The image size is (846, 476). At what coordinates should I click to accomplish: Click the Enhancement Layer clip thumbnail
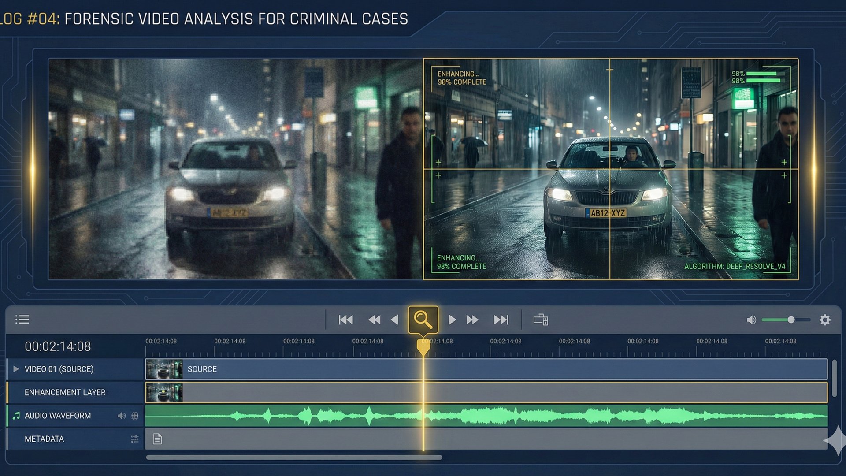pos(164,392)
